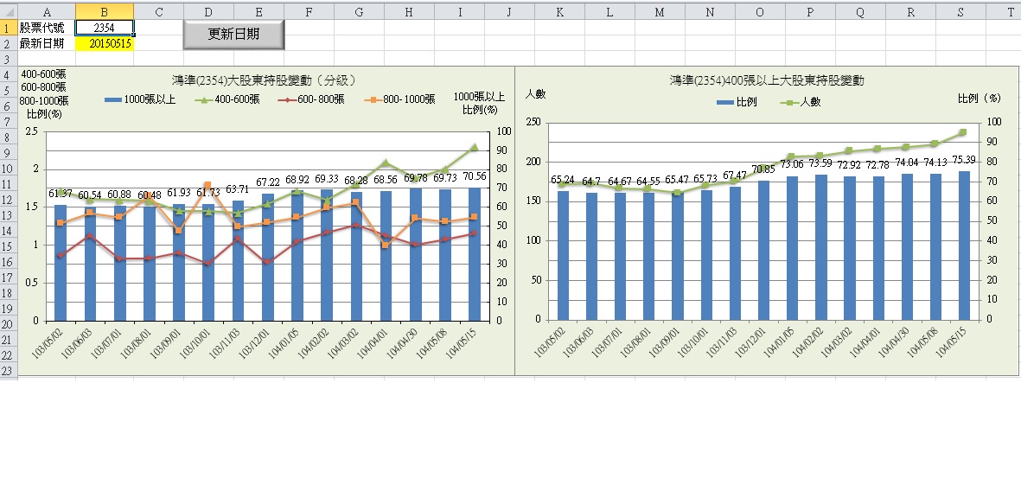
Task: Click the 人數 axis title on right chart
Action: [x=535, y=93]
